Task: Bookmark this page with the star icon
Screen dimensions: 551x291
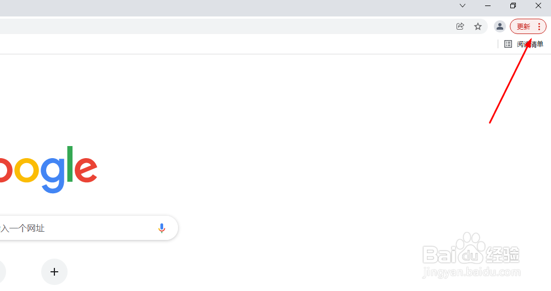Action: point(478,26)
